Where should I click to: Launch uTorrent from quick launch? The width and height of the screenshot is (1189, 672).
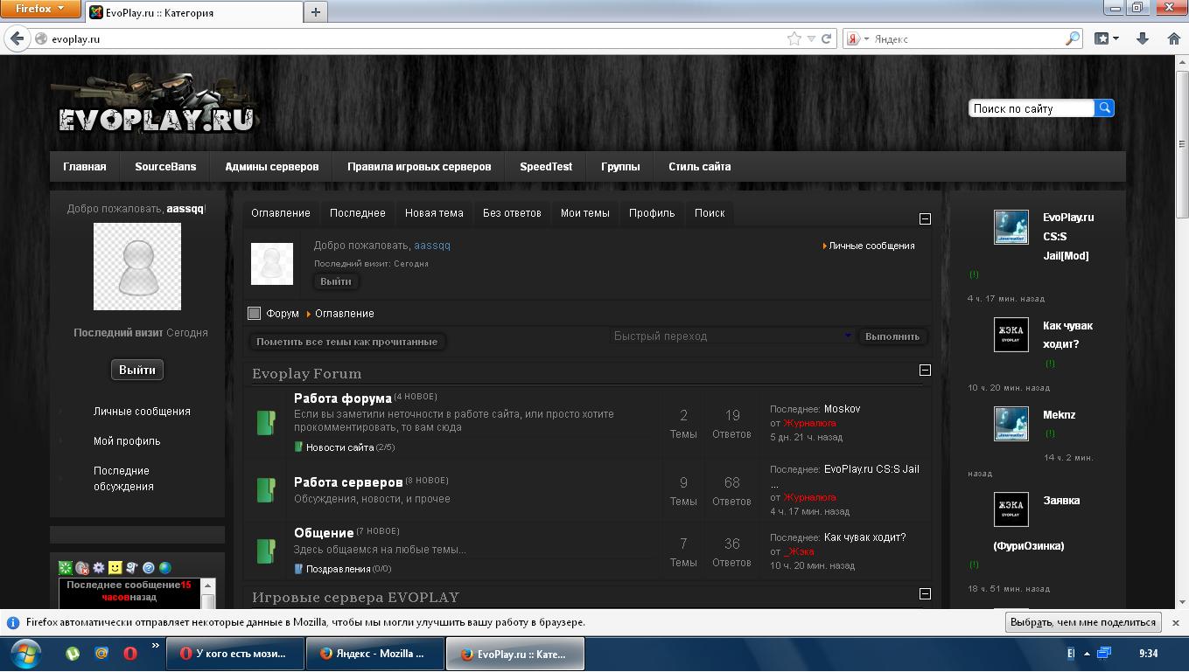73,653
